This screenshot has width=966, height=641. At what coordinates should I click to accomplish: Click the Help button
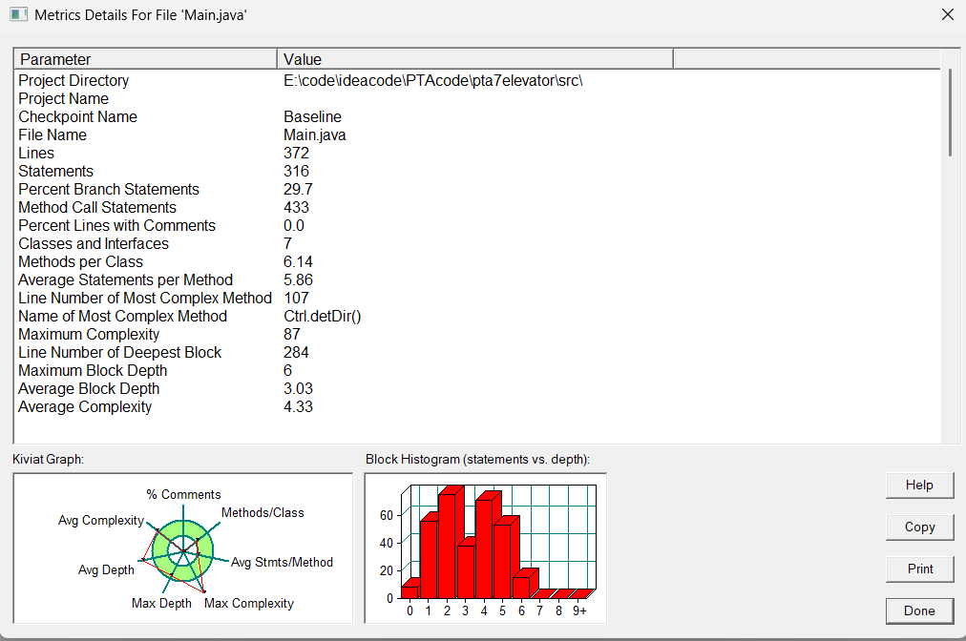tap(919, 486)
